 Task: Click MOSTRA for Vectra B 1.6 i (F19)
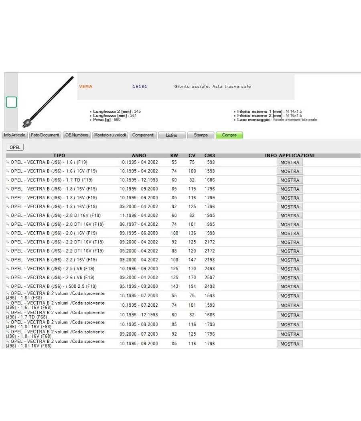click(290, 162)
